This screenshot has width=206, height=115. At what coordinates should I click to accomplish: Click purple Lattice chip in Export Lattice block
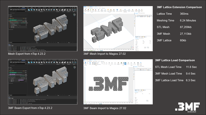(x=21, y=80)
